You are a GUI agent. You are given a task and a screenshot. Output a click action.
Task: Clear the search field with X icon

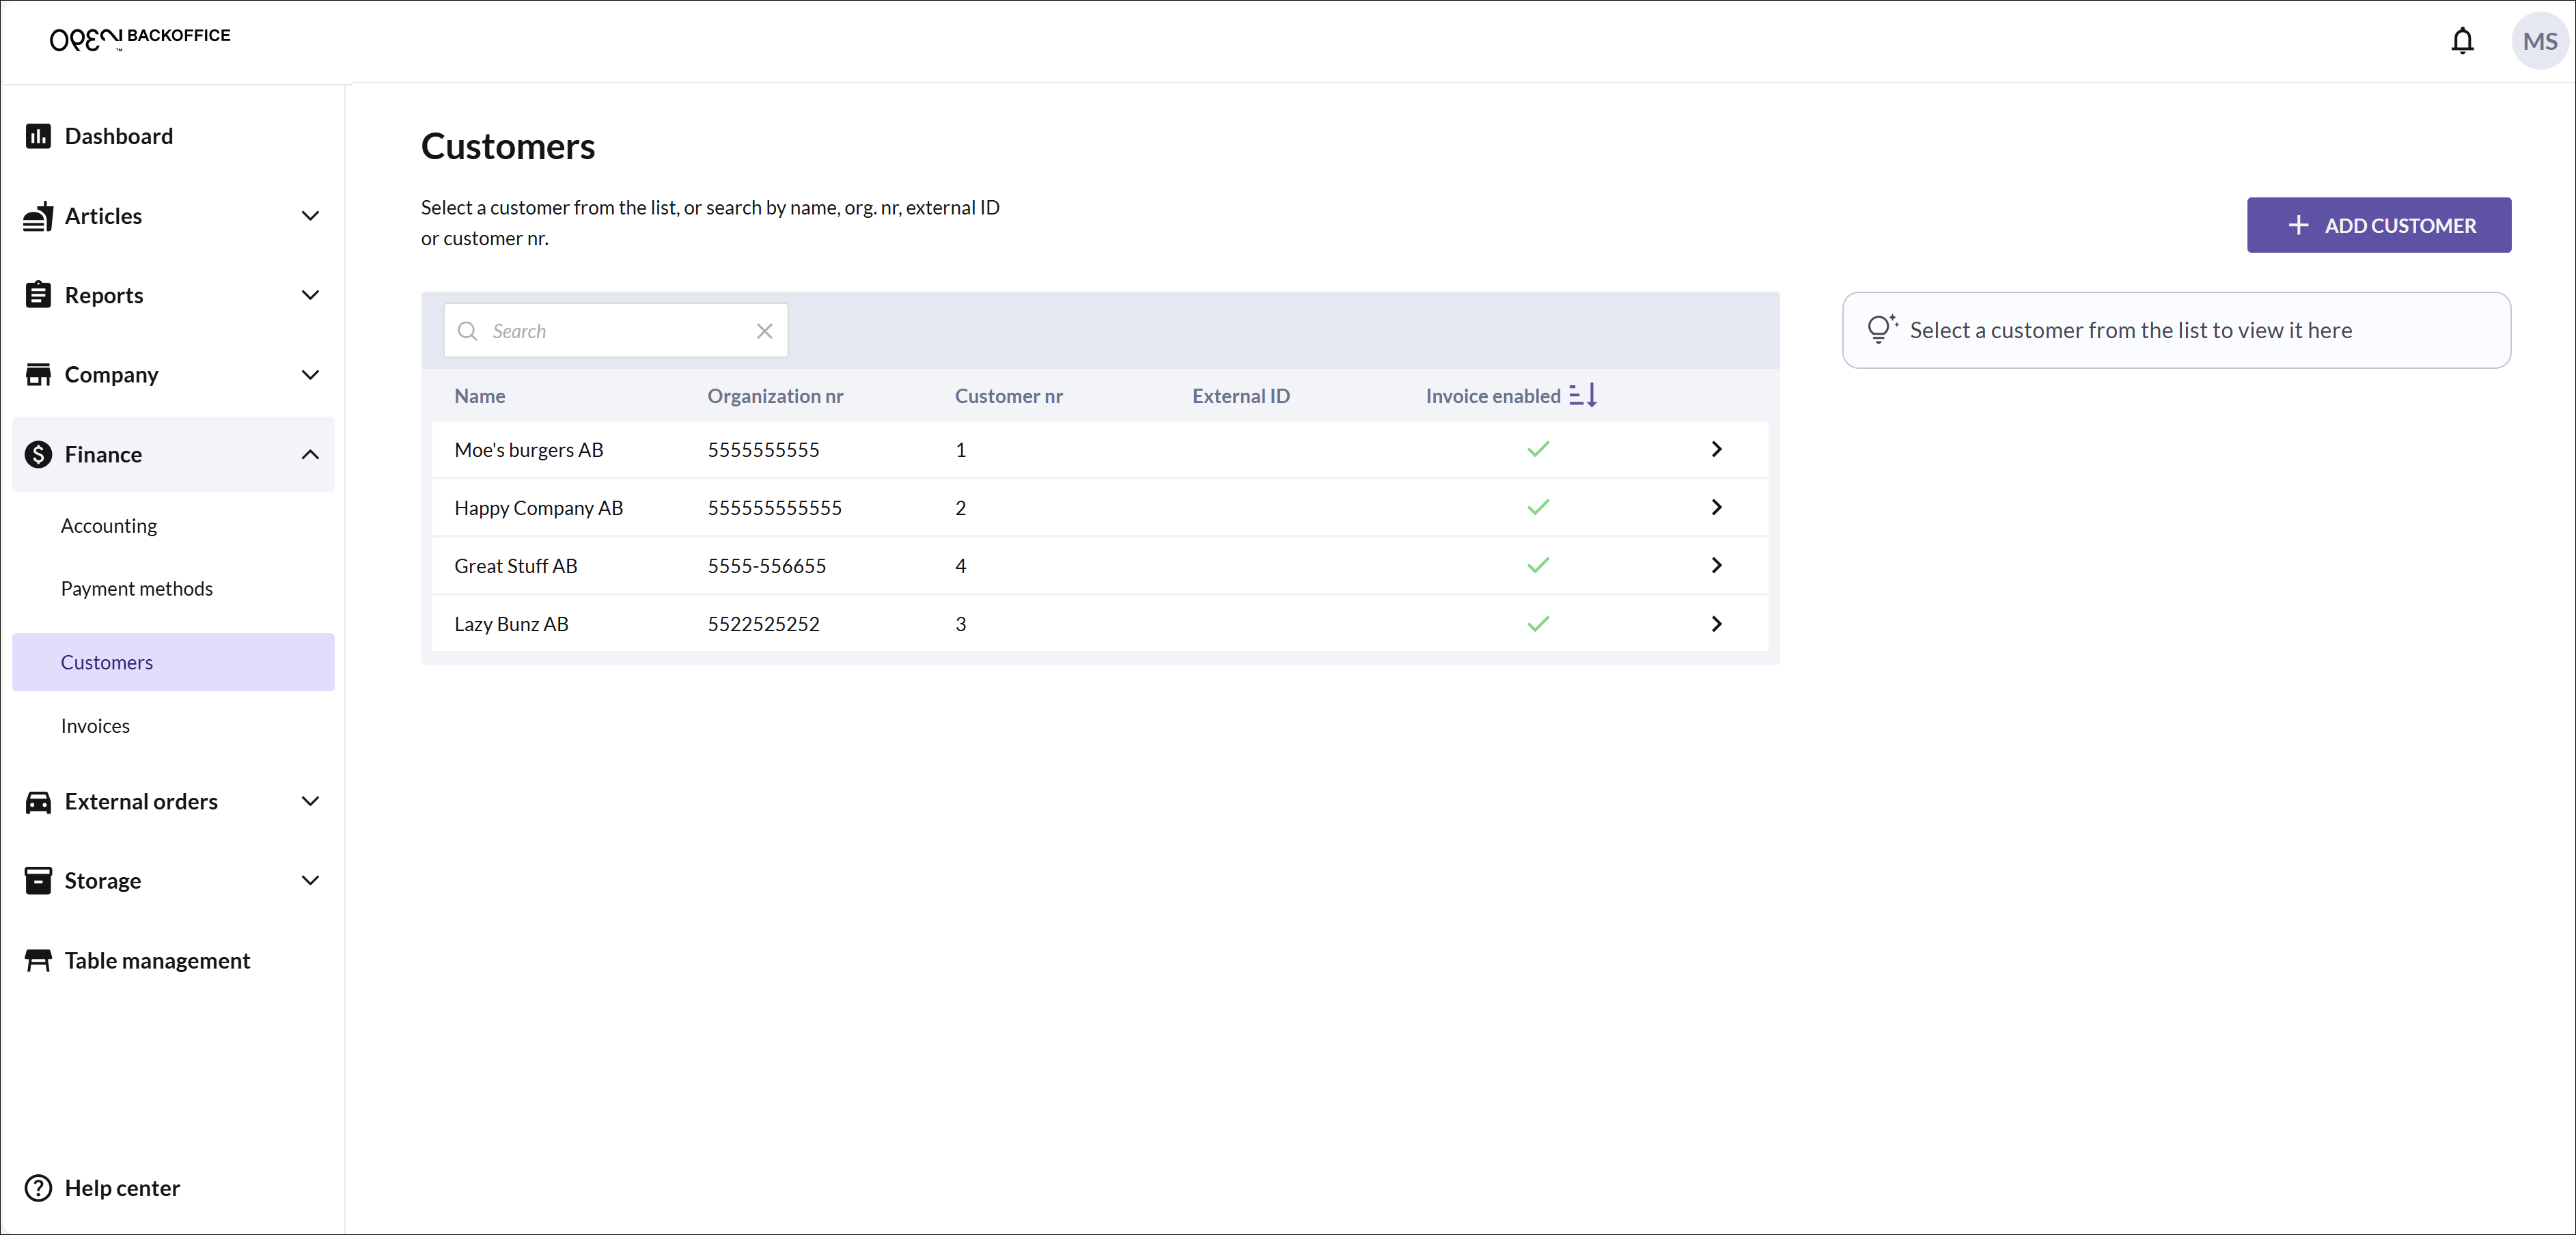(x=764, y=331)
